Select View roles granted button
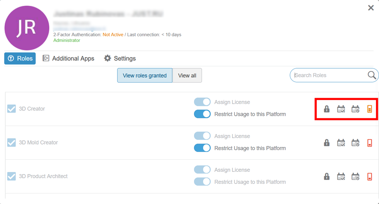 click(x=145, y=76)
